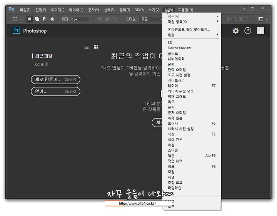
Task: Open the 3D(D) menu
Action: click(x=139, y=10)
